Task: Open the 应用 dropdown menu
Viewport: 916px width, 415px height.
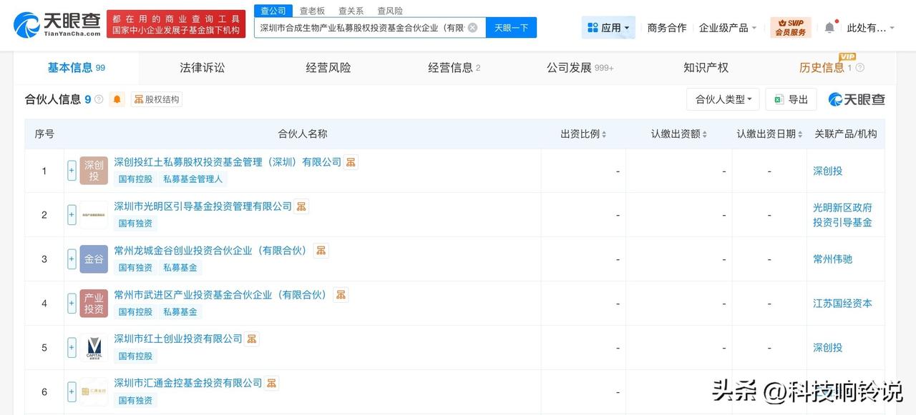Action: pyautogui.click(x=608, y=28)
